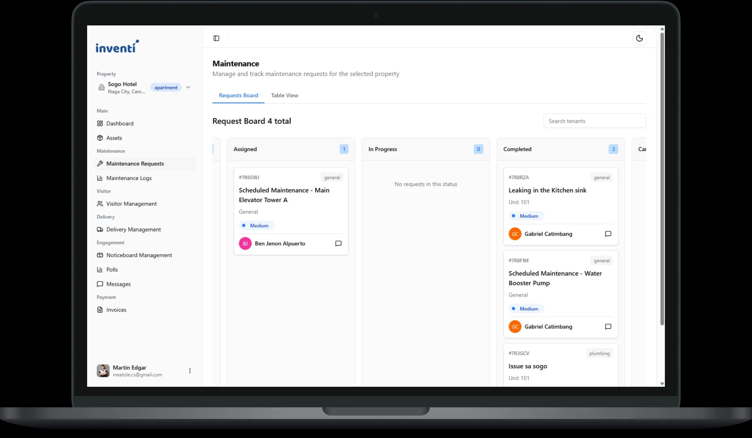752x438 pixels.
Task: Click the vertical page scrollbar
Action: pyautogui.click(x=662, y=180)
